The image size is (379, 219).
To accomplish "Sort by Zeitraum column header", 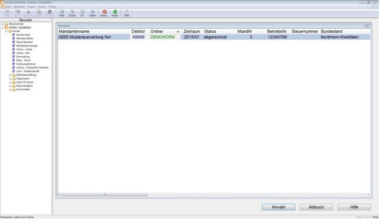I will click(192, 32).
